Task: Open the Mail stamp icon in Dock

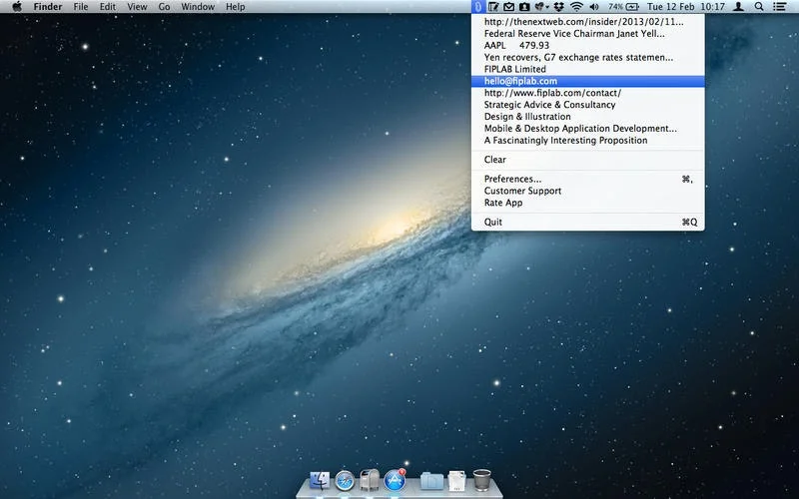Action: pyautogui.click(x=370, y=480)
